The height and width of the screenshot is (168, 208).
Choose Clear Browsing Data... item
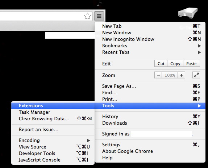[x=53, y=119]
